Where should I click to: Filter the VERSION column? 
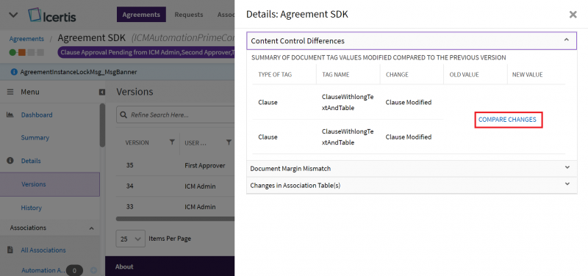click(x=172, y=142)
